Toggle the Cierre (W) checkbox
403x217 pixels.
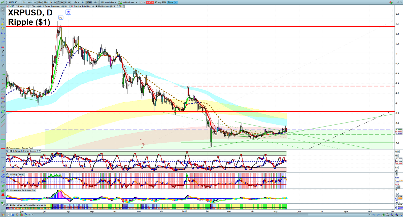tap(30, 6)
